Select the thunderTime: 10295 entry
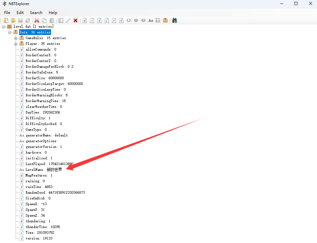 point(43,227)
